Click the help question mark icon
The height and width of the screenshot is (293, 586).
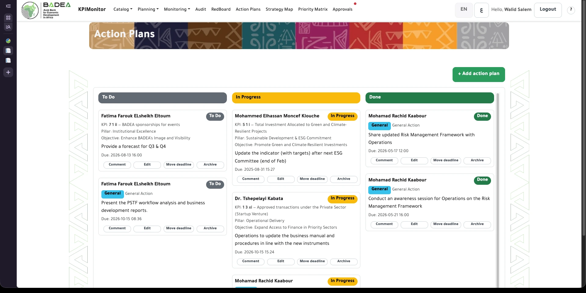(x=571, y=10)
